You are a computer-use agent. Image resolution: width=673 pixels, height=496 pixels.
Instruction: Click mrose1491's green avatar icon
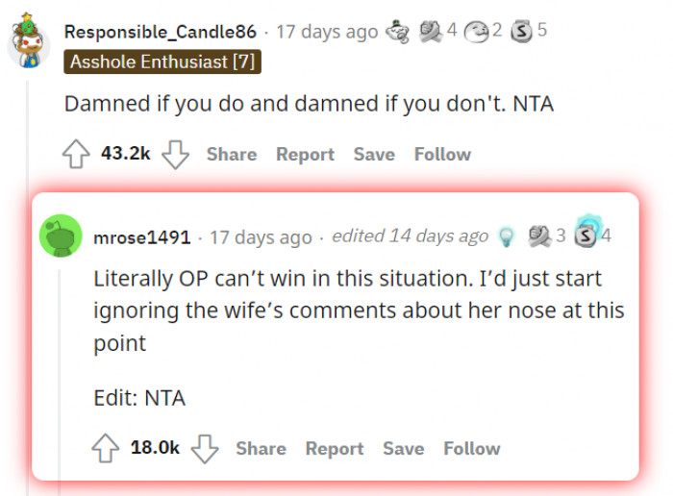[62, 236]
